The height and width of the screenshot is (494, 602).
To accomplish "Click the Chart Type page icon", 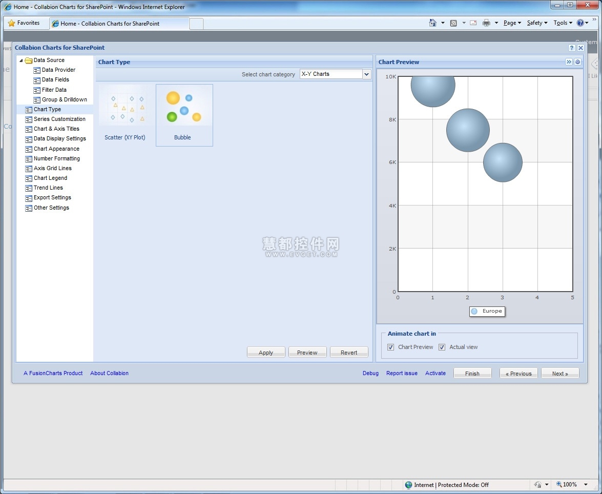I will (x=28, y=110).
